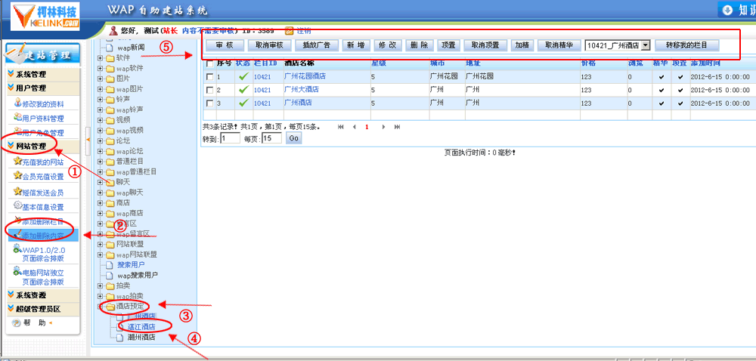Click the folder icon of 软件
This screenshot has width=756, height=361.
coord(110,58)
